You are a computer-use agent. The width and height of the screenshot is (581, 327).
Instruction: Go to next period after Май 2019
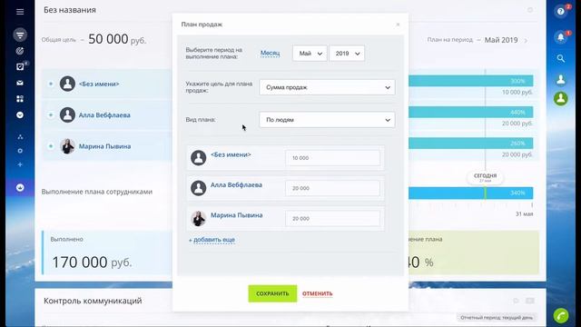[526, 40]
